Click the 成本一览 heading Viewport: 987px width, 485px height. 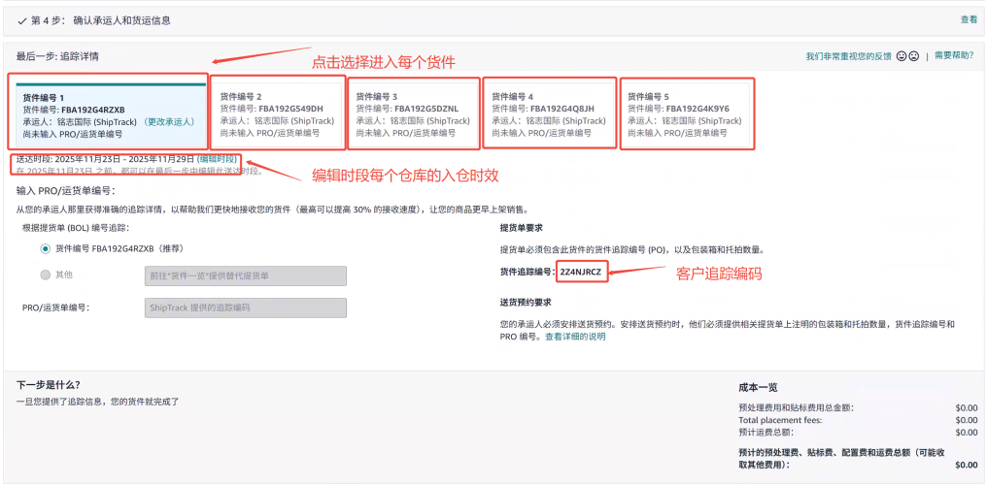click(758, 387)
